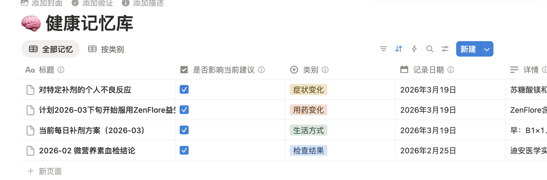Open view settings sliders icon

tap(445, 49)
